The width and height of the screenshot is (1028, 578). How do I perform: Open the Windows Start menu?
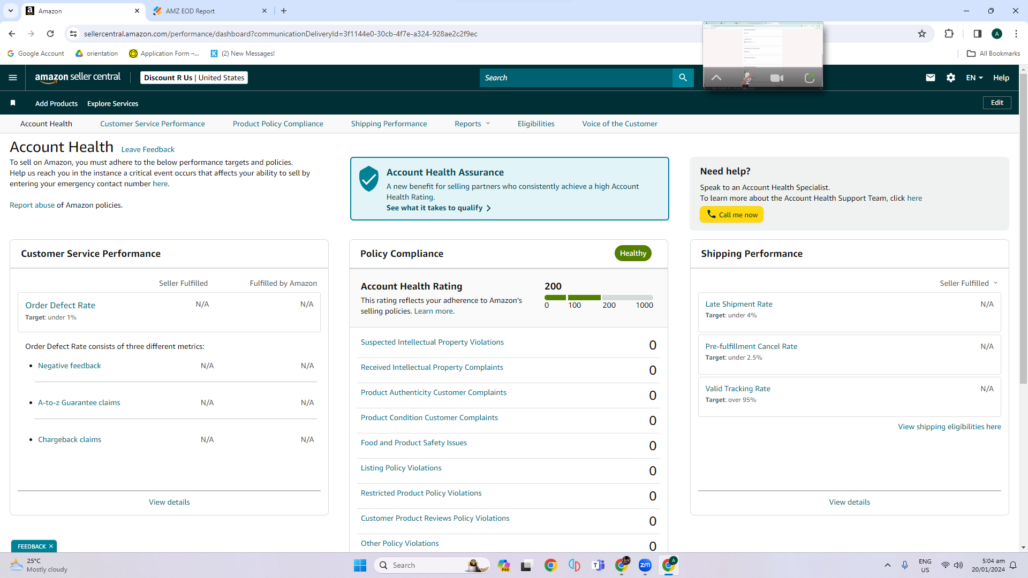[x=360, y=565]
